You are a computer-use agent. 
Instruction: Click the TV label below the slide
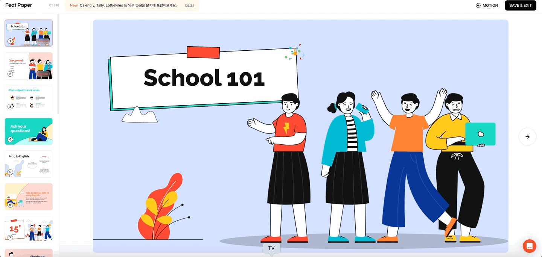271,248
